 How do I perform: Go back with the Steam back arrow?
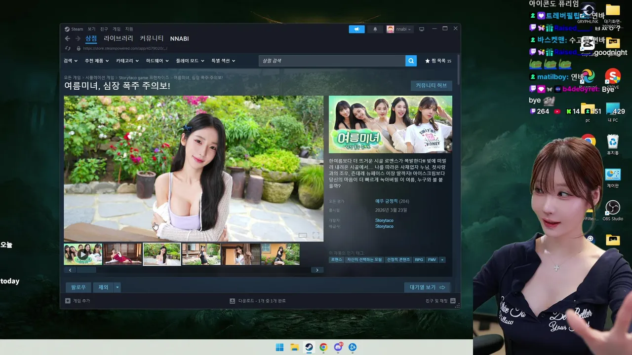pos(68,38)
